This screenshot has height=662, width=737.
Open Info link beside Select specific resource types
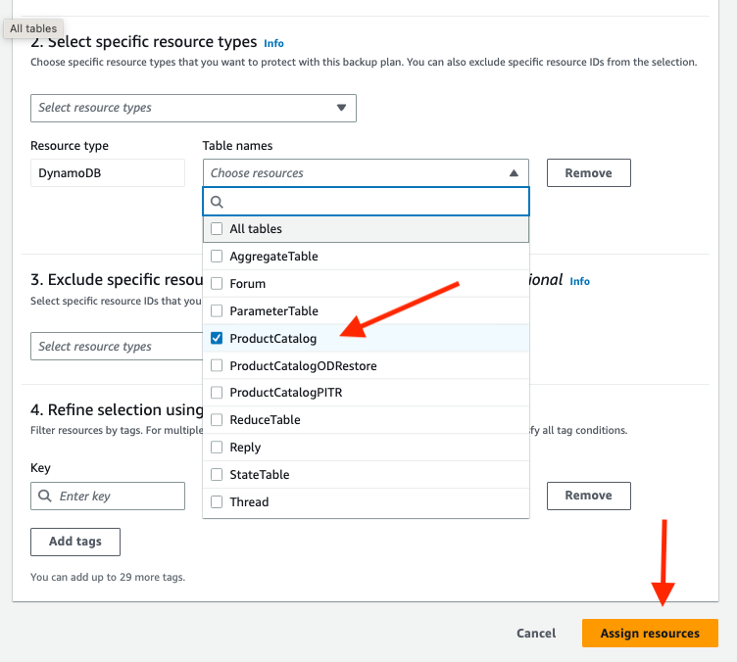(273, 43)
